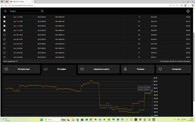Open the Соперники tab
Viewport: 195px width, 122px height.
pyautogui.click(x=174, y=69)
